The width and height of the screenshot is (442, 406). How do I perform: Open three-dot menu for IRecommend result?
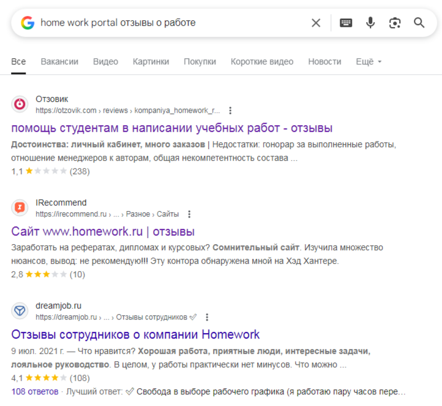[189, 214]
